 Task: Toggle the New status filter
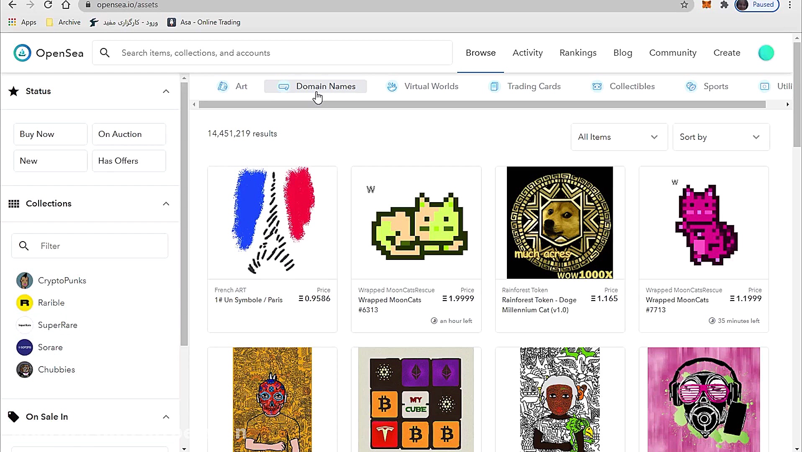pos(50,161)
